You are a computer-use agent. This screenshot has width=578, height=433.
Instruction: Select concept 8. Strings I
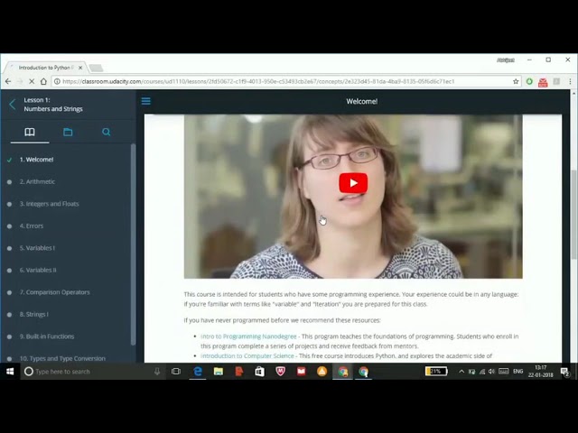(34, 314)
